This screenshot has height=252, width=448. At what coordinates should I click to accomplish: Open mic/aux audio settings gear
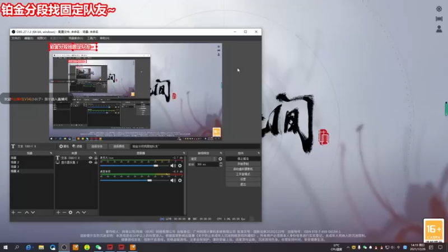(x=180, y=166)
